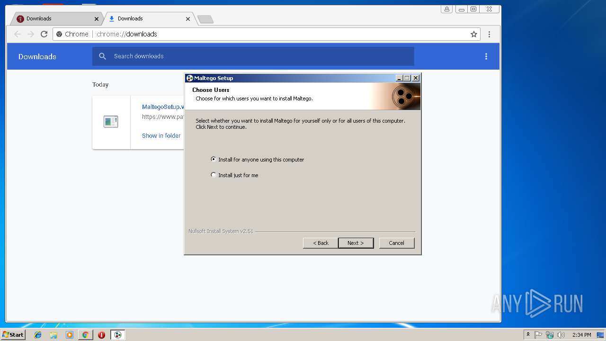Switch to Maltego Setup taskbar button
Viewport: 606px width, 341px height.
(x=118, y=335)
